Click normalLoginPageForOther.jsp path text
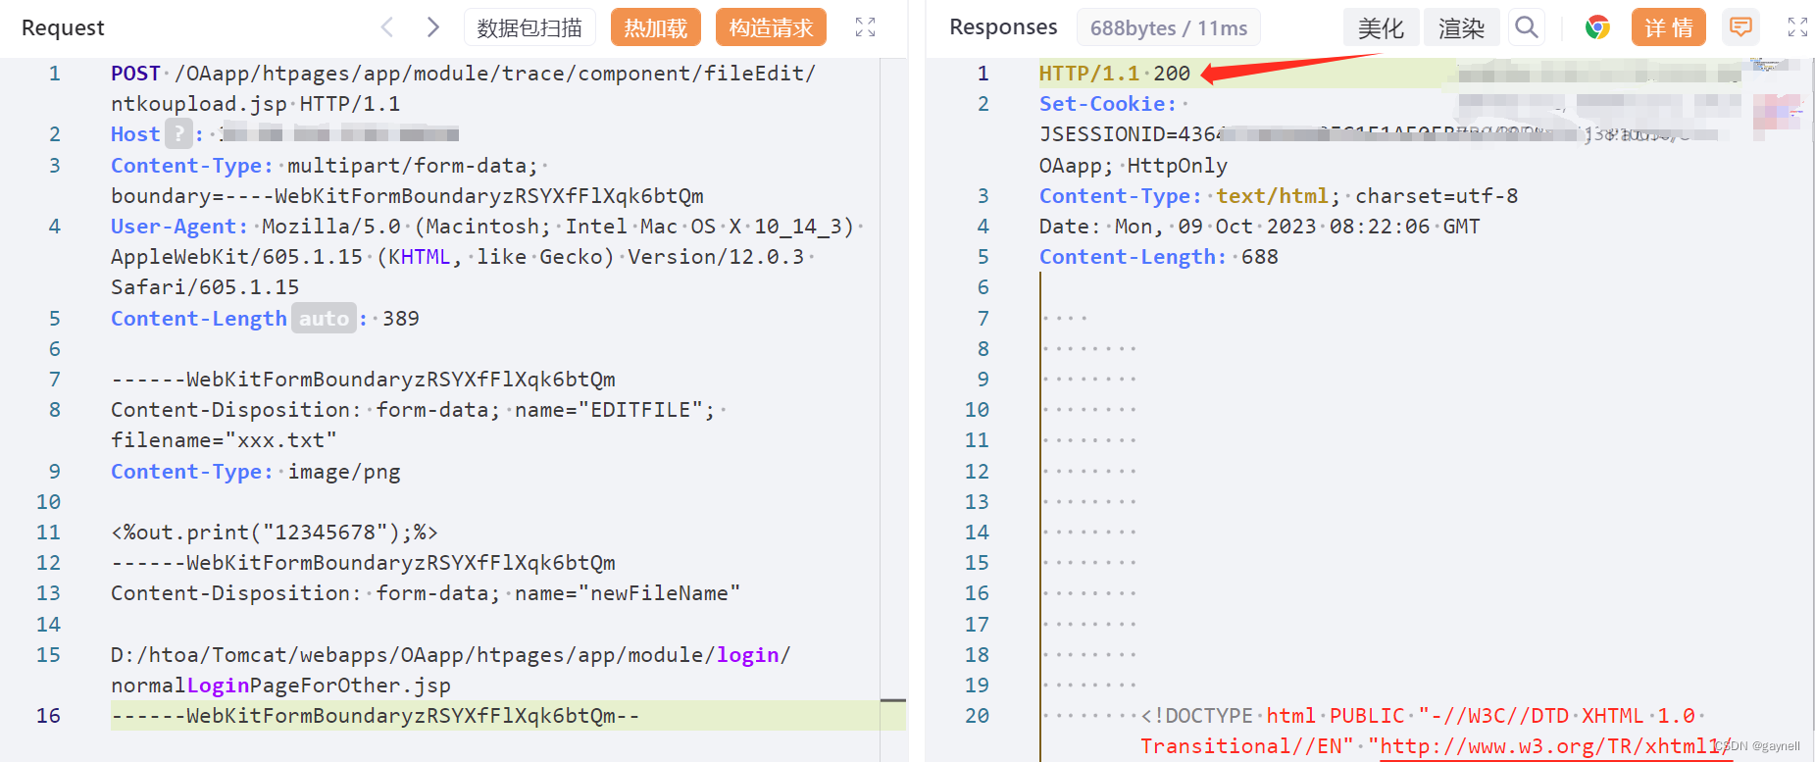Screen dimensions: 1815x762 pyautogui.click(x=280, y=686)
